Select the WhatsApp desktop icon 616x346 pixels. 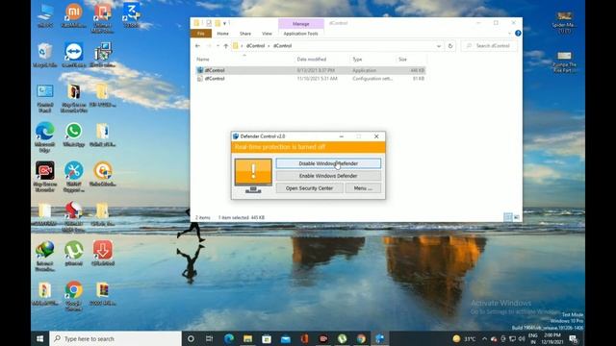(x=73, y=135)
